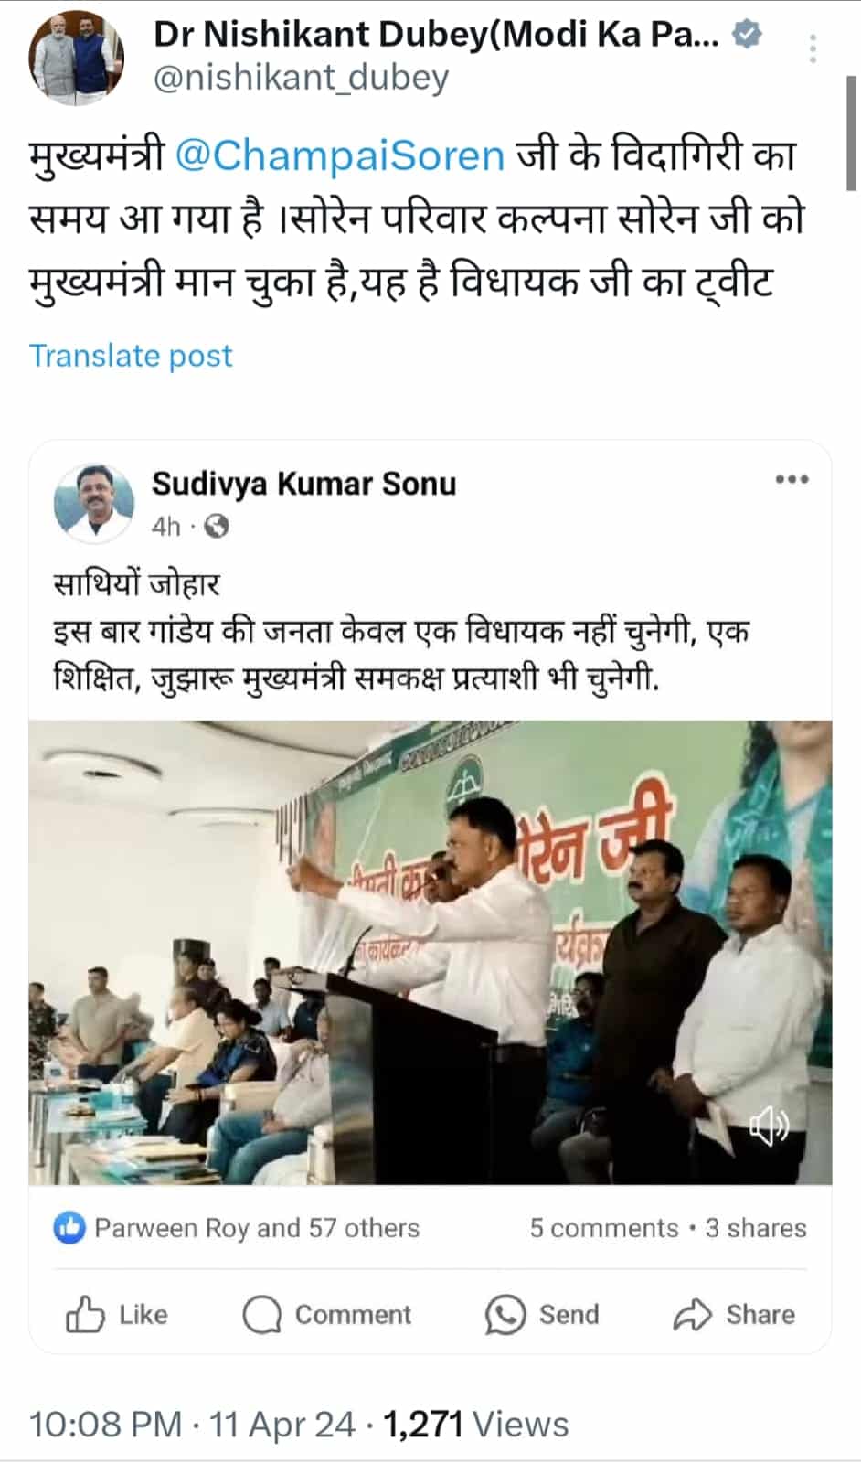Click the page scrollbar thumb
Image resolution: width=861 pixels, height=1463 pixels.
851,133
